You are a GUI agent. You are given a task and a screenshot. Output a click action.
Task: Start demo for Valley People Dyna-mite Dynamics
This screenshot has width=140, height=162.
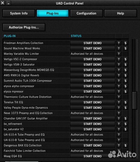click(92, 108)
